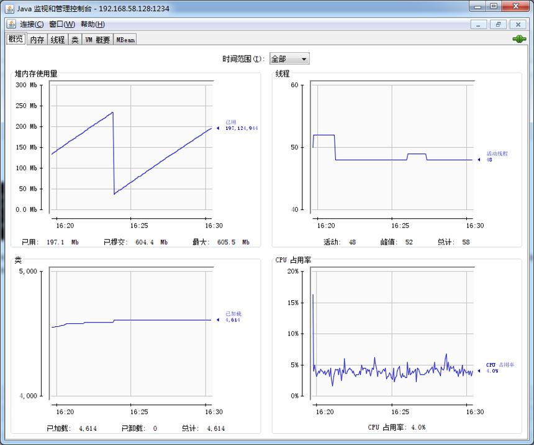Open the 时间范围 dropdown arrow
The image size is (534, 445).
tap(304, 59)
